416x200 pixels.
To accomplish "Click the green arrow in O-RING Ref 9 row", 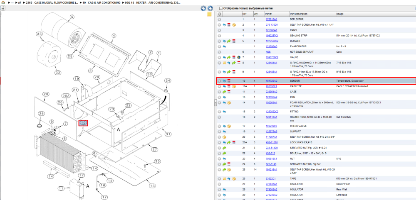I will 229,72.
